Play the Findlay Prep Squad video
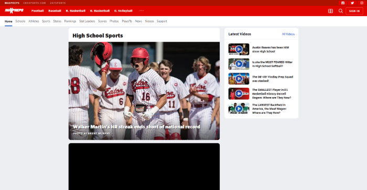Viewport: 367px width, 190px height. pos(239,79)
